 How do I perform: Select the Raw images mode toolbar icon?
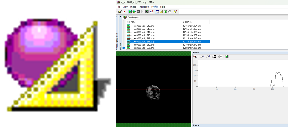(130, 12)
